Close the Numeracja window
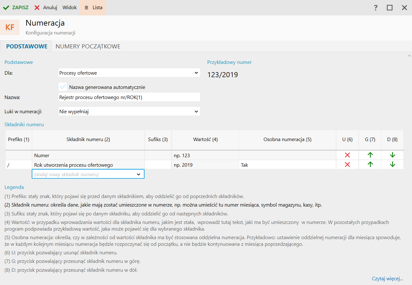The width and height of the screenshot is (412, 285). point(404,8)
